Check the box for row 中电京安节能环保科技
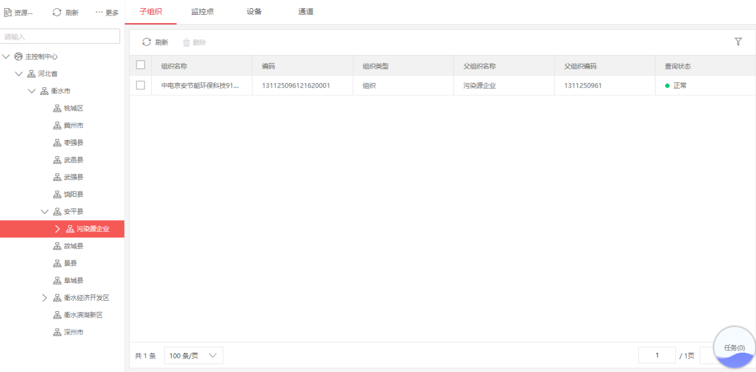Screen dimensions: 756x372 point(140,85)
